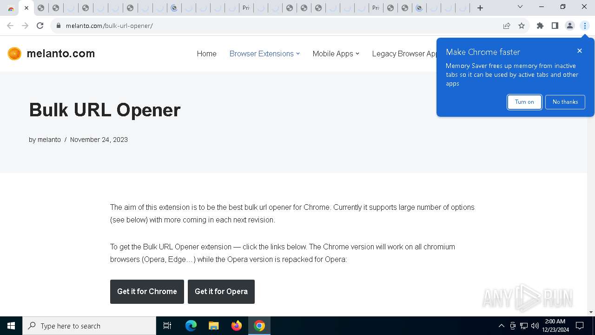Expand the Browser Extensions dropdown arrow
The height and width of the screenshot is (335, 595).
pos(298,54)
